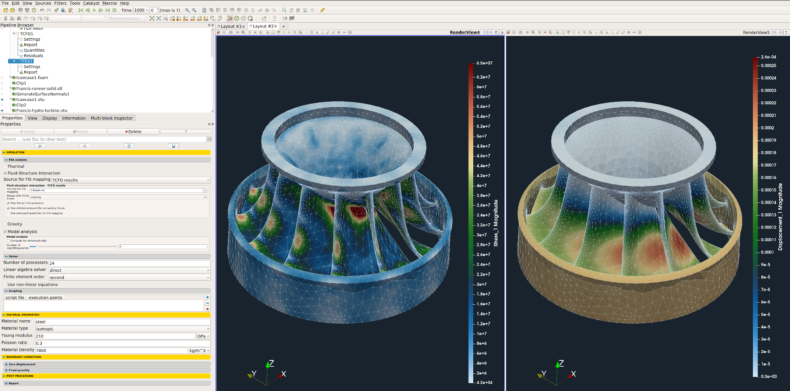Image resolution: width=790 pixels, height=391 pixels.
Task: Jump to the last animation frame
Action: 108,10
